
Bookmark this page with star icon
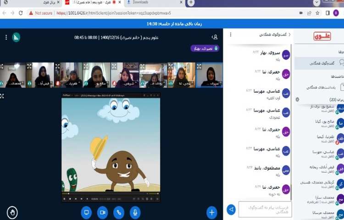point(317,13)
